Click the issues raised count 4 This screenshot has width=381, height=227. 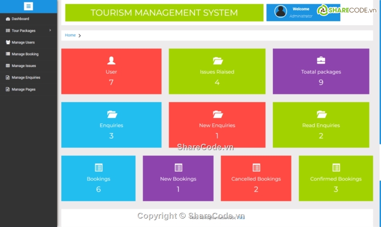pos(217,82)
